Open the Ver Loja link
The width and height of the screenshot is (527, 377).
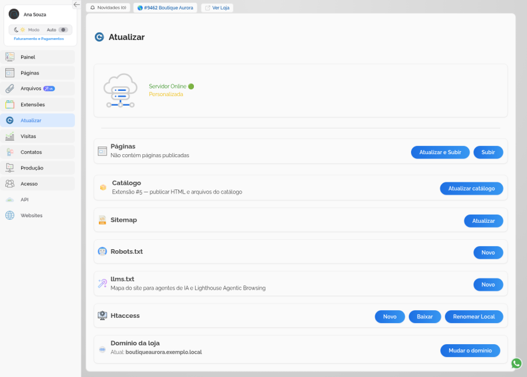click(x=217, y=8)
